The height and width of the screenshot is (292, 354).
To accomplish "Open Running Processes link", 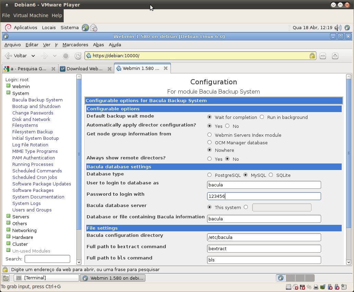I will coord(33,164).
